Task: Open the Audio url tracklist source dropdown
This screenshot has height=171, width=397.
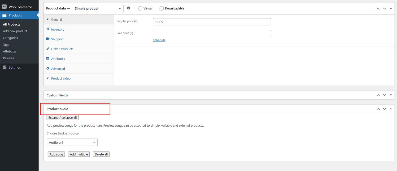Action: click(72, 142)
